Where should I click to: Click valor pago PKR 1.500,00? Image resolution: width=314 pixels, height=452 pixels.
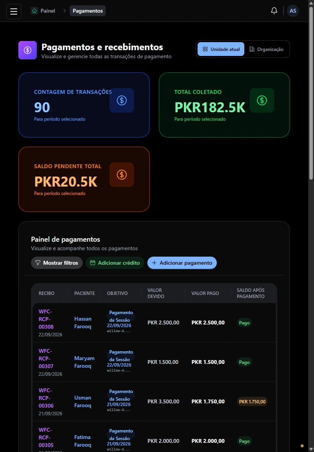[208, 362]
